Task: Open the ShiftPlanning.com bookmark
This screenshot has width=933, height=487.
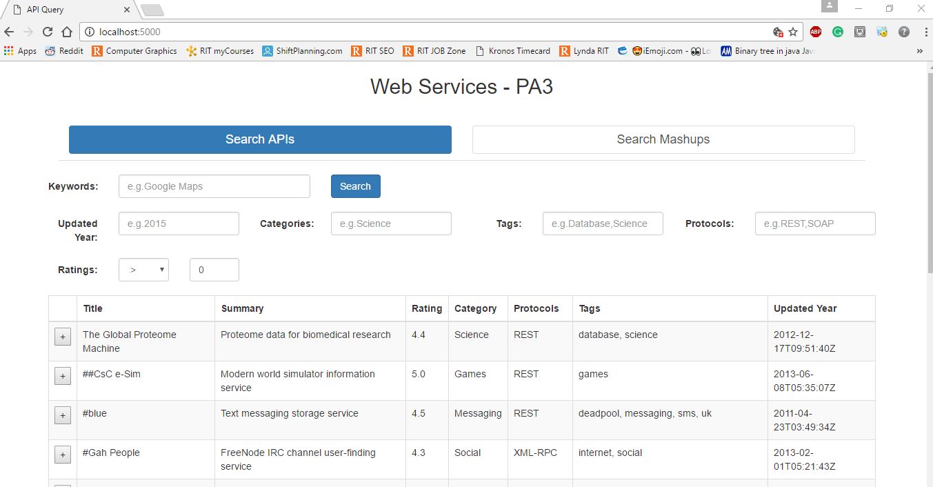Action: (x=302, y=50)
